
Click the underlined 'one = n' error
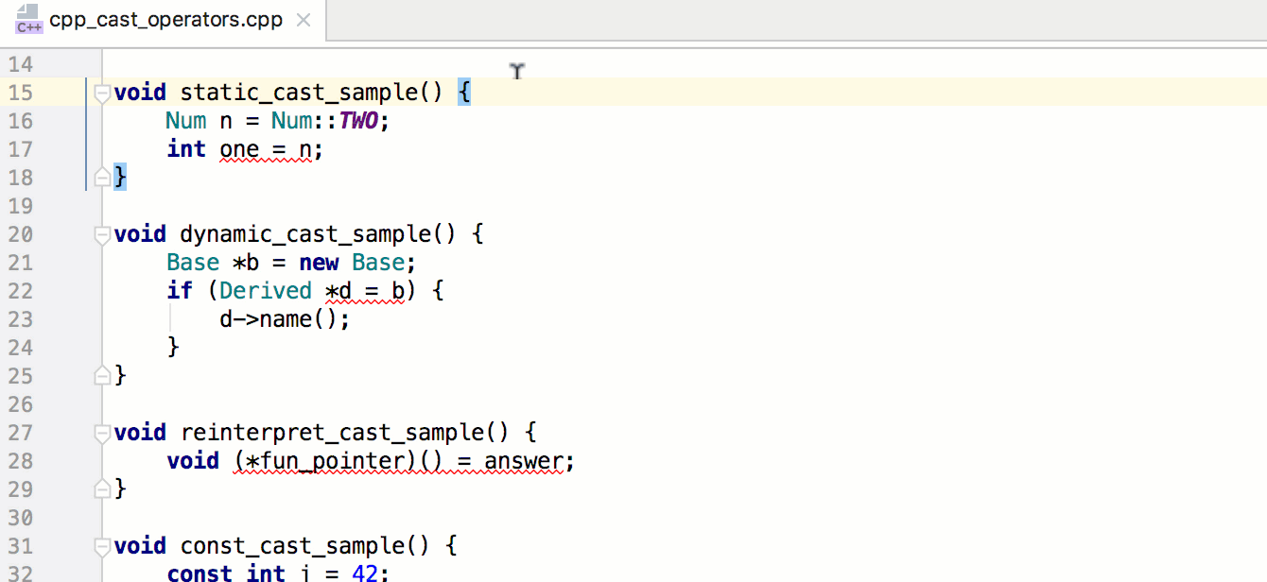click(265, 149)
